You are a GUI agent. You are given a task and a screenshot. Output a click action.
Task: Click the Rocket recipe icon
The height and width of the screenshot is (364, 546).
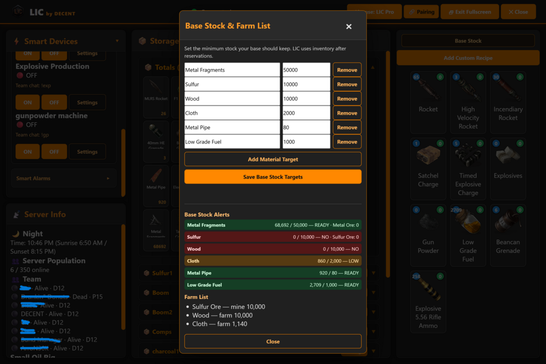pos(428,89)
